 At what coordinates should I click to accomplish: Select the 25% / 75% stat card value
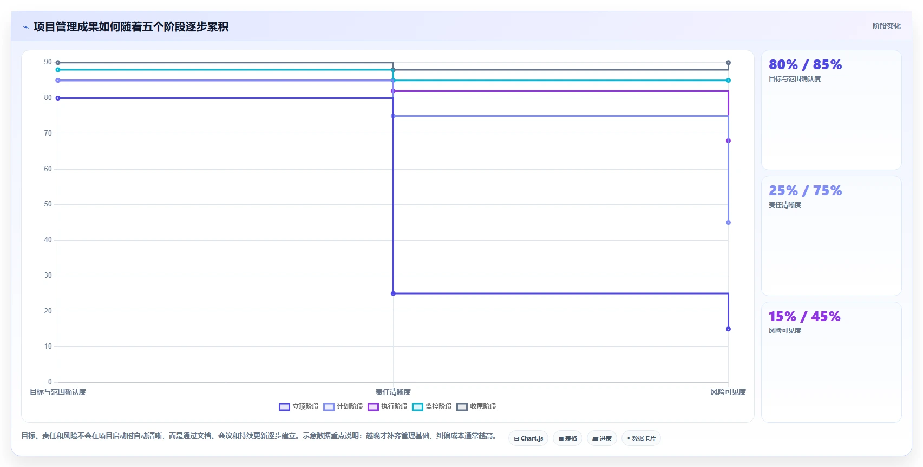(805, 191)
